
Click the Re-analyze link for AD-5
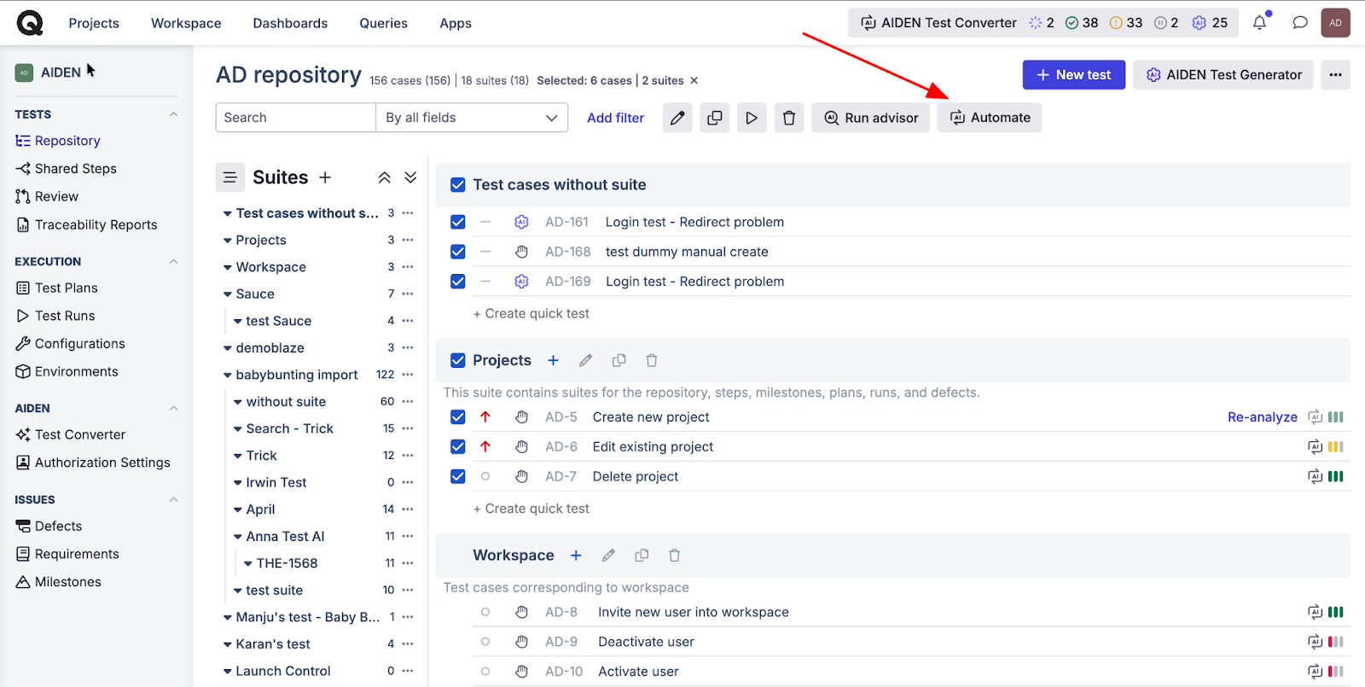pos(1262,417)
